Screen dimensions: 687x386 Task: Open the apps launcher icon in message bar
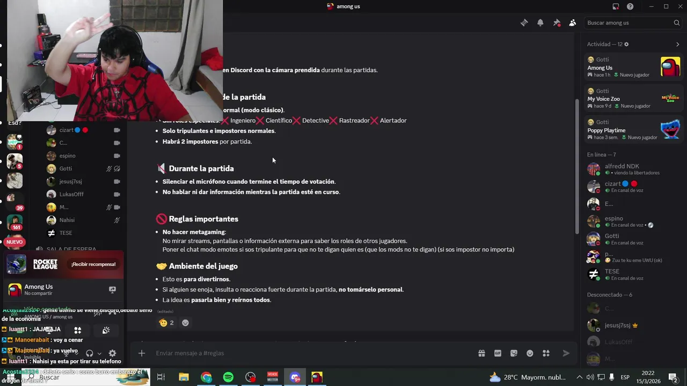[x=546, y=353]
